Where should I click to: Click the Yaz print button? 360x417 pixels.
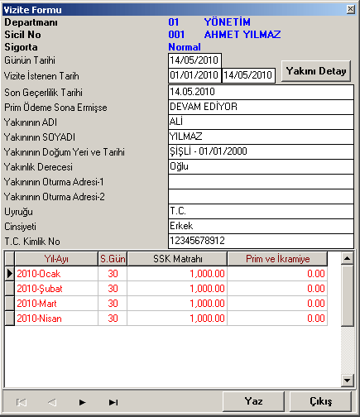point(253,401)
